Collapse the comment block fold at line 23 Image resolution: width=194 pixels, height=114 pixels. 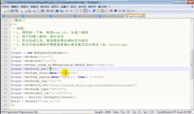(10, 24)
